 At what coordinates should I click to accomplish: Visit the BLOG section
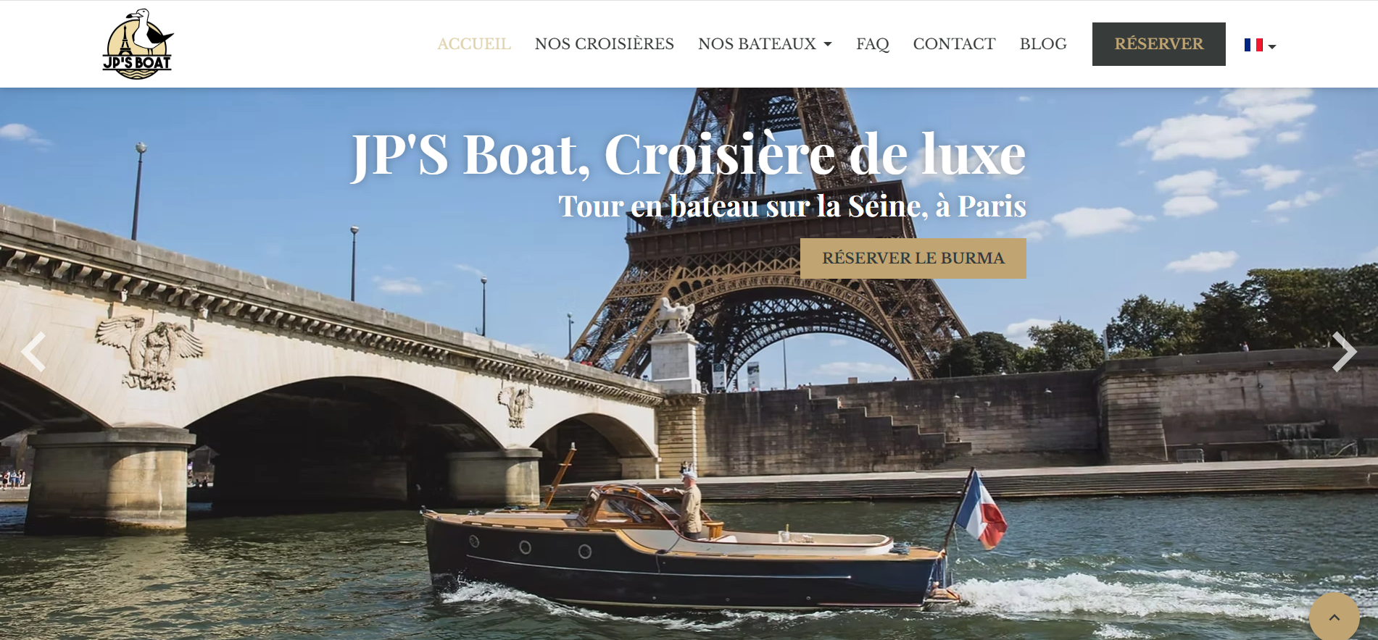1043,44
